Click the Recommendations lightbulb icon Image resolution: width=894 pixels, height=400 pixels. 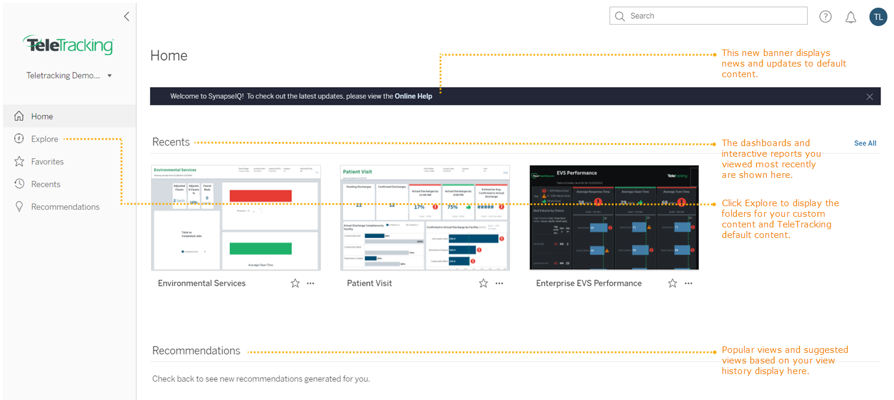pyautogui.click(x=19, y=207)
